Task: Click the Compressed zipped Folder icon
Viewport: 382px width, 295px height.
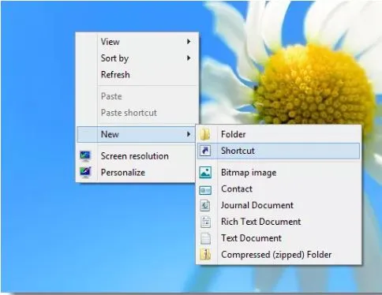Action: point(205,255)
